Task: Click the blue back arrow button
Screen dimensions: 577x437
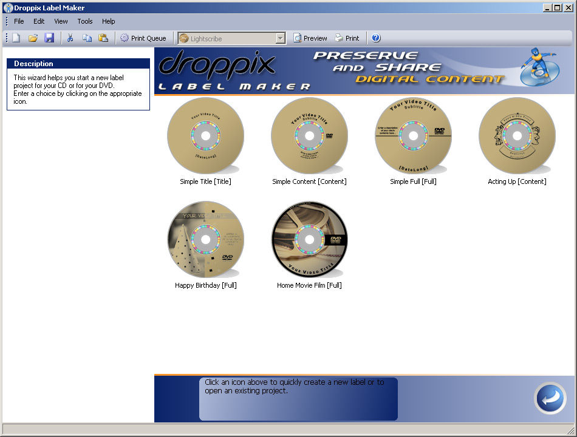Action: tap(550, 398)
